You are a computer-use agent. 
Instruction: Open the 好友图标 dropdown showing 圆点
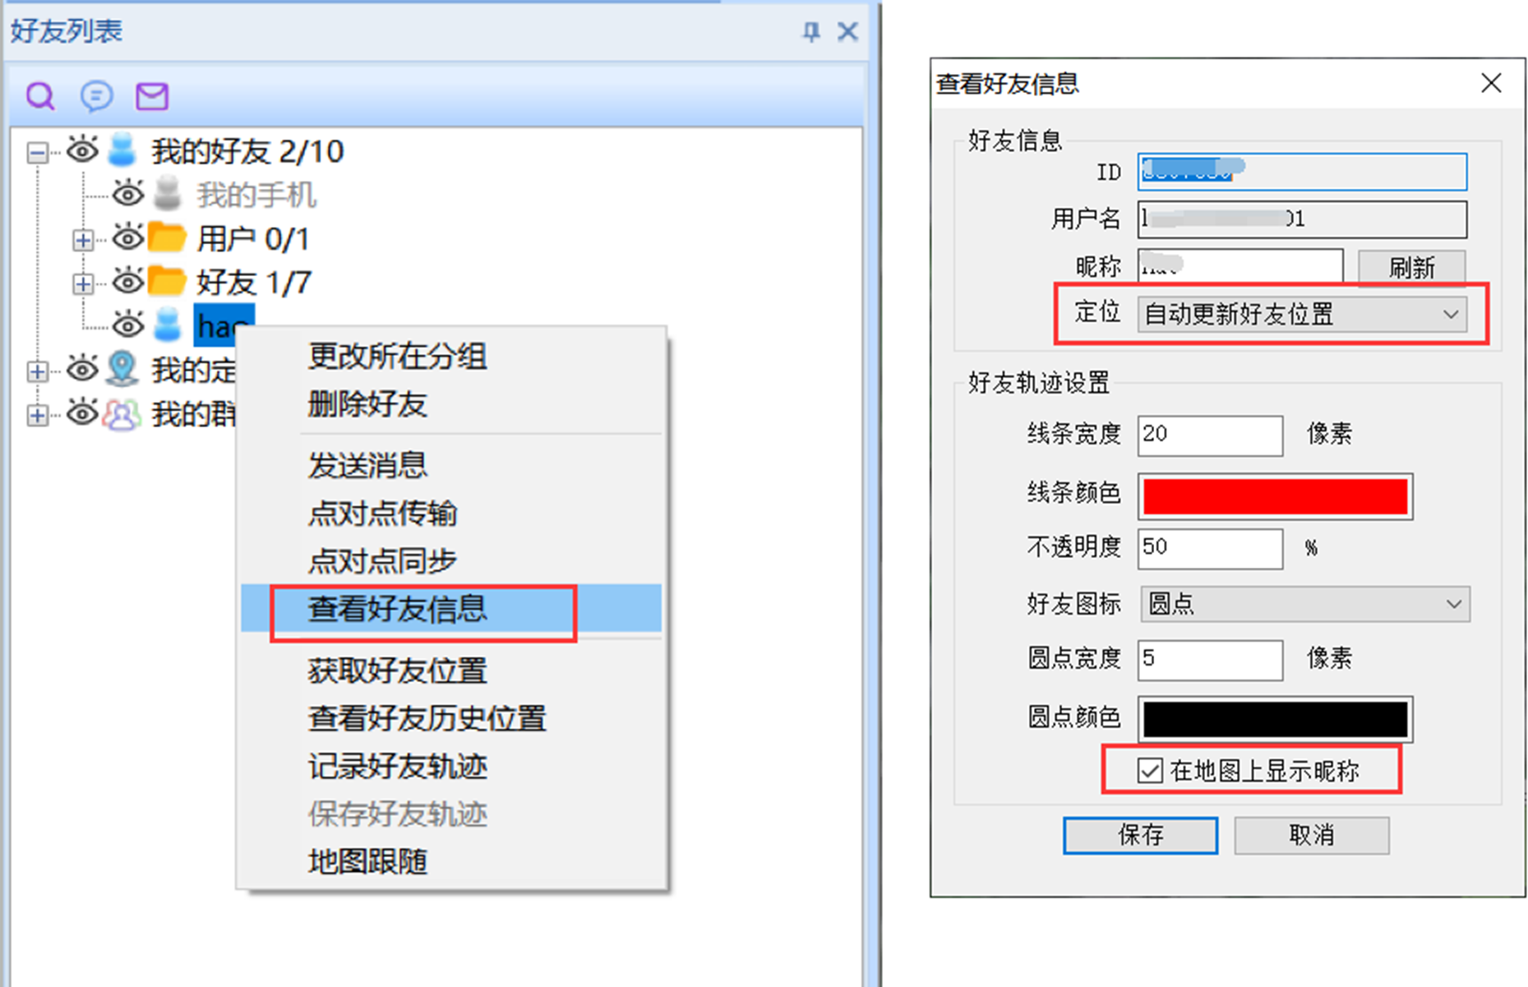[x=1305, y=604]
